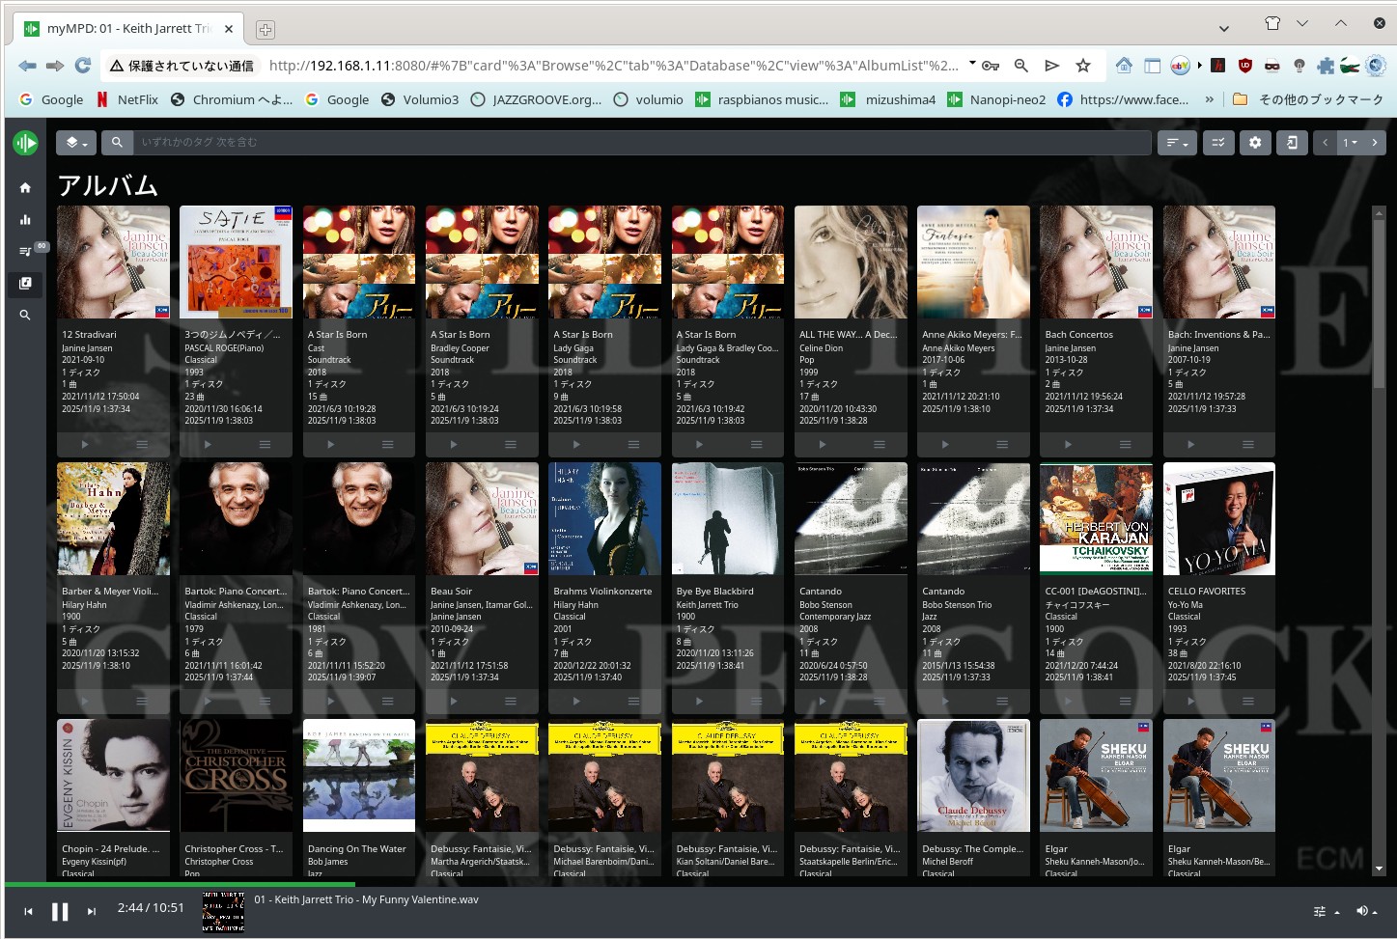Image resolution: width=1397 pixels, height=939 pixels.
Task: Open the Queue icon in sidebar
Action: click(x=25, y=252)
